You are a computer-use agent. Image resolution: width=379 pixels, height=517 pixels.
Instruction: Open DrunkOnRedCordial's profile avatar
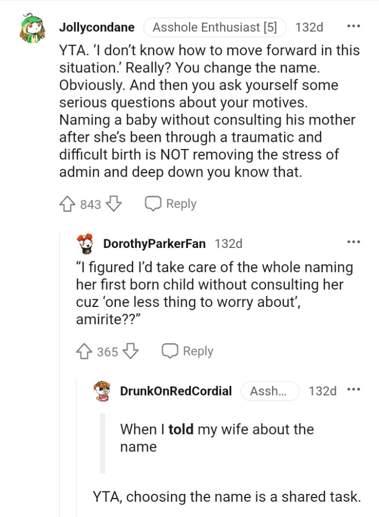click(103, 391)
